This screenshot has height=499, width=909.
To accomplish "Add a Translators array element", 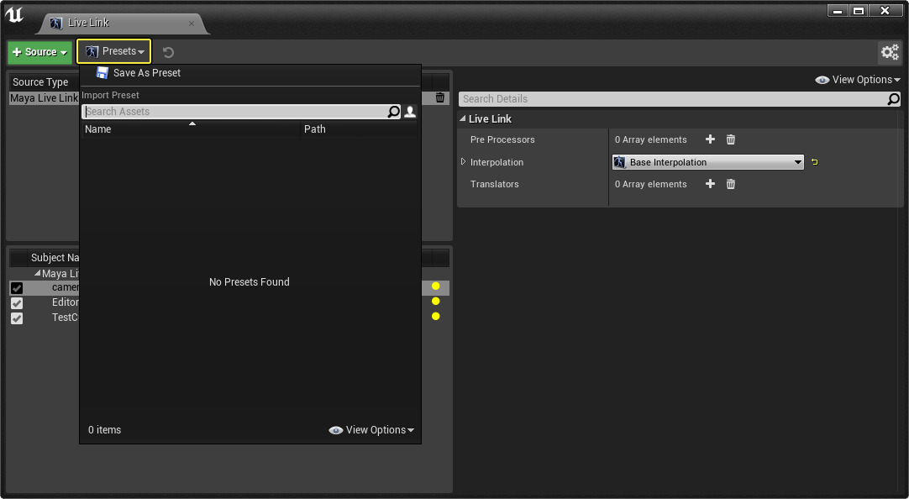I will click(x=710, y=184).
